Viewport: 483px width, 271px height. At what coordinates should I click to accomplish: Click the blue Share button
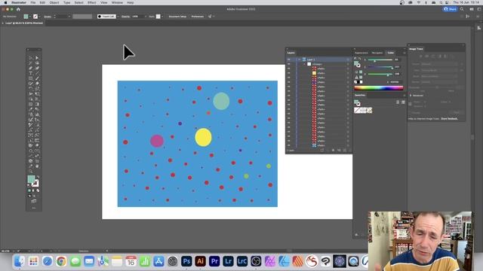click(x=450, y=9)
